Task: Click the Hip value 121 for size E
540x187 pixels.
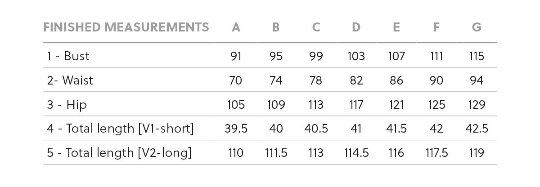Action: (x=396, y=105)
